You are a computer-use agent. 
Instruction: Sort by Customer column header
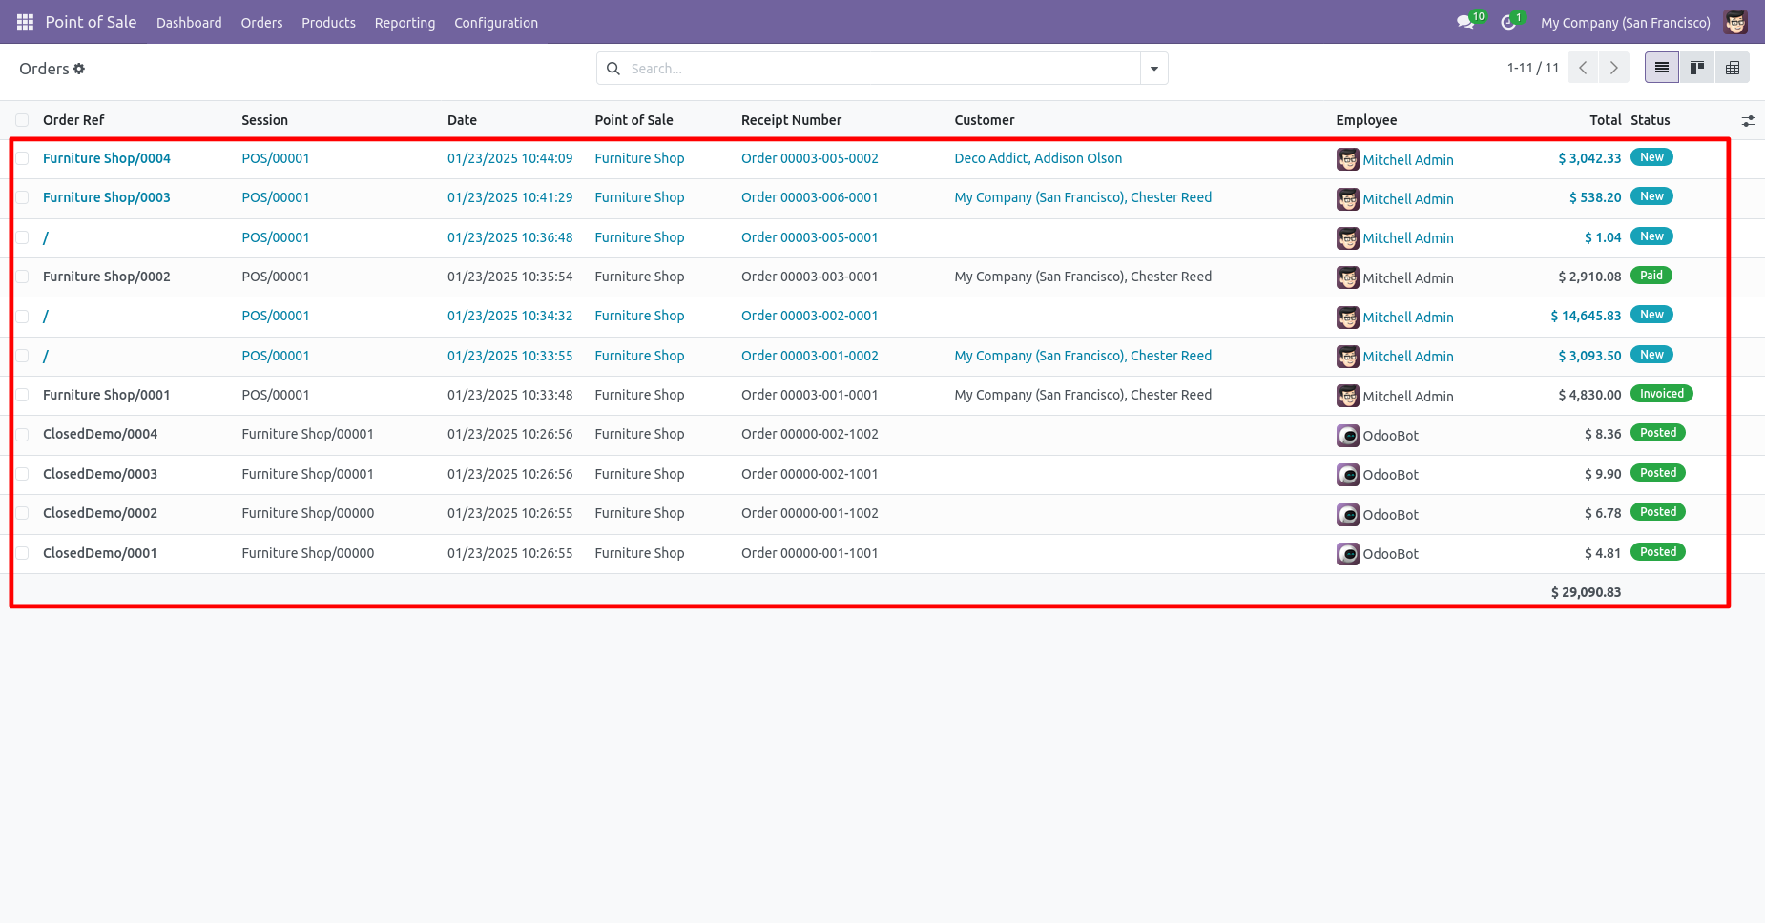[x=985, y=120]
